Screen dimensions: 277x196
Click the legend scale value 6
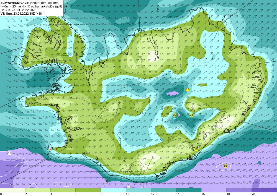(x=76, y=194)
